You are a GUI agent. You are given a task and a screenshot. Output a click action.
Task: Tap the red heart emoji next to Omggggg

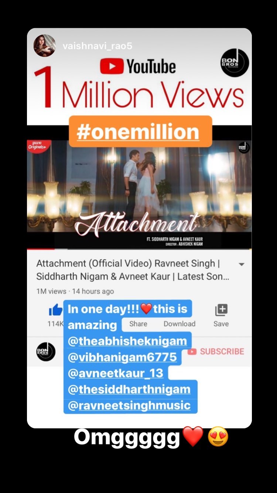click(193, 437)
